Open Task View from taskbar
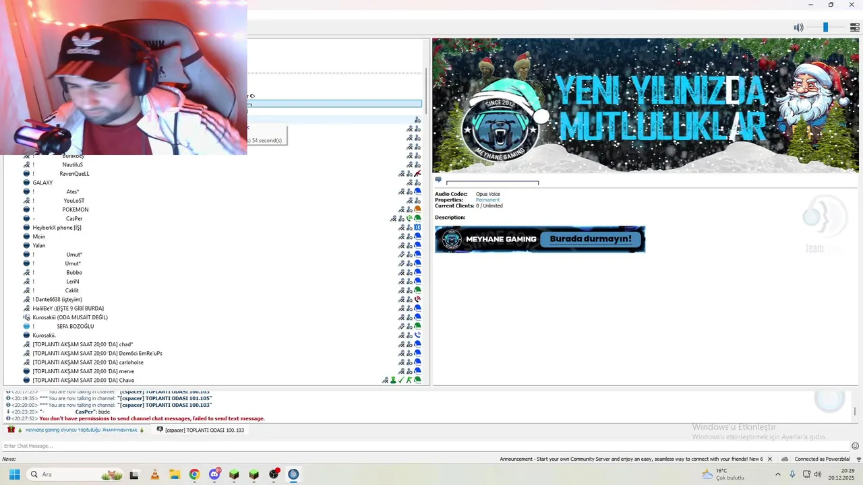Screen dimensions: 863x485 (x=134, y=474)
